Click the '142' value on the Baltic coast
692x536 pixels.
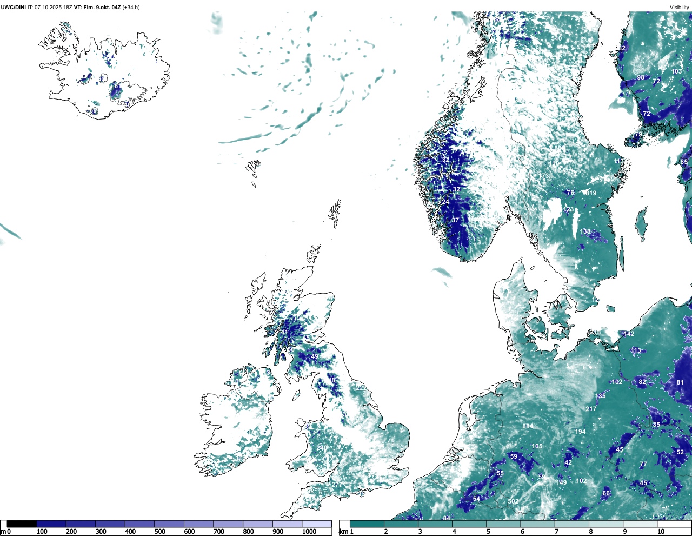click(629, 334)
